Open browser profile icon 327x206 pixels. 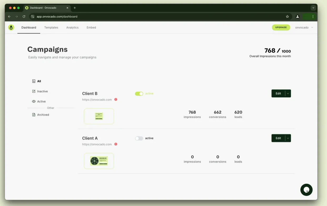[x=298, y=17]
